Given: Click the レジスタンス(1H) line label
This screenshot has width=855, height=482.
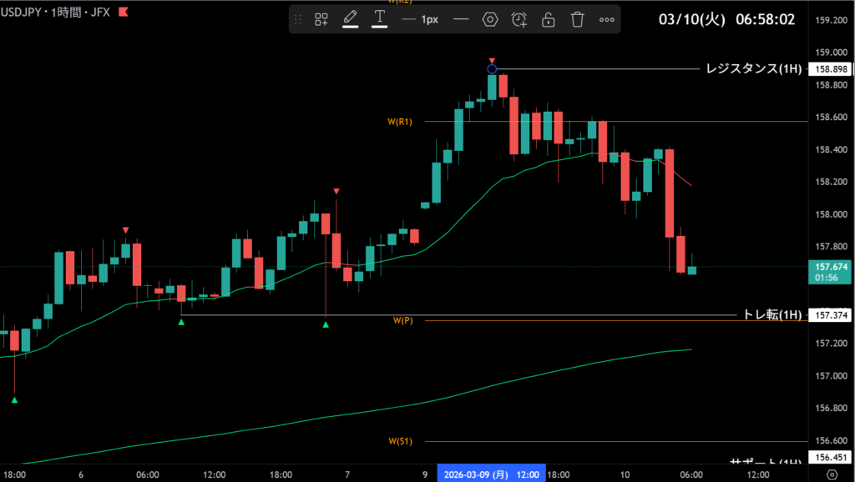Looking at the screenshot, I should 752,69.
